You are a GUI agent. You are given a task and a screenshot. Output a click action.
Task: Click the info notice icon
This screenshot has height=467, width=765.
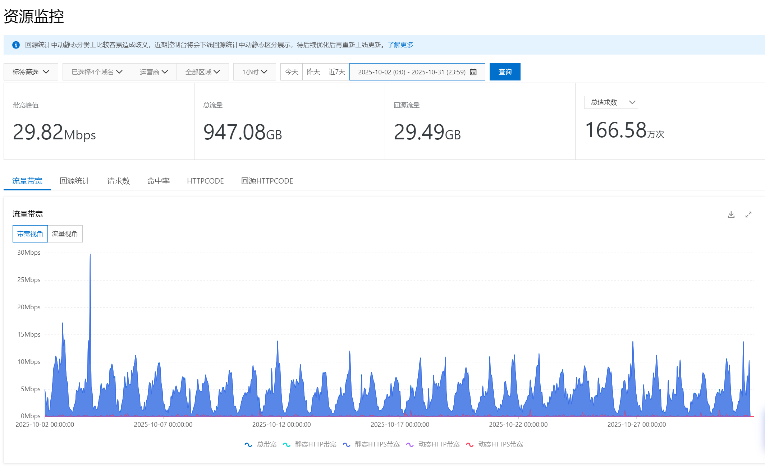coord(16,45)
